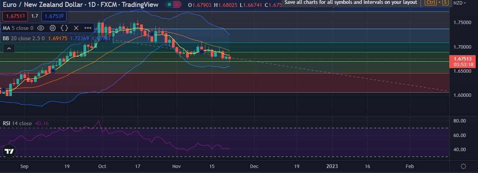Open the NZD currency dropdown
The width and height of the screenshot is (478, 173).
(x=460, y=3)
